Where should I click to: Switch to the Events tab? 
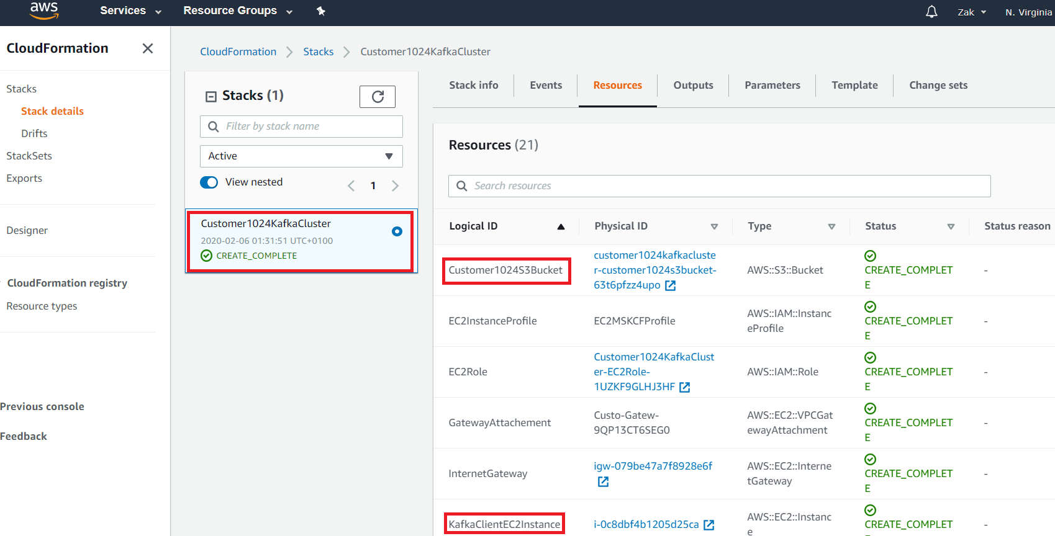coord(546,86)
